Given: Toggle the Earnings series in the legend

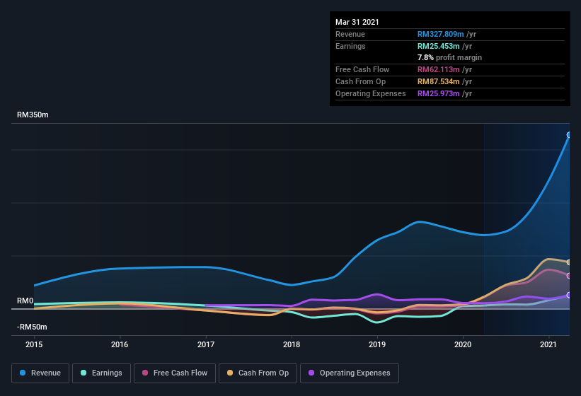Looking at the screenshot, I should click(x=101, y=373).
